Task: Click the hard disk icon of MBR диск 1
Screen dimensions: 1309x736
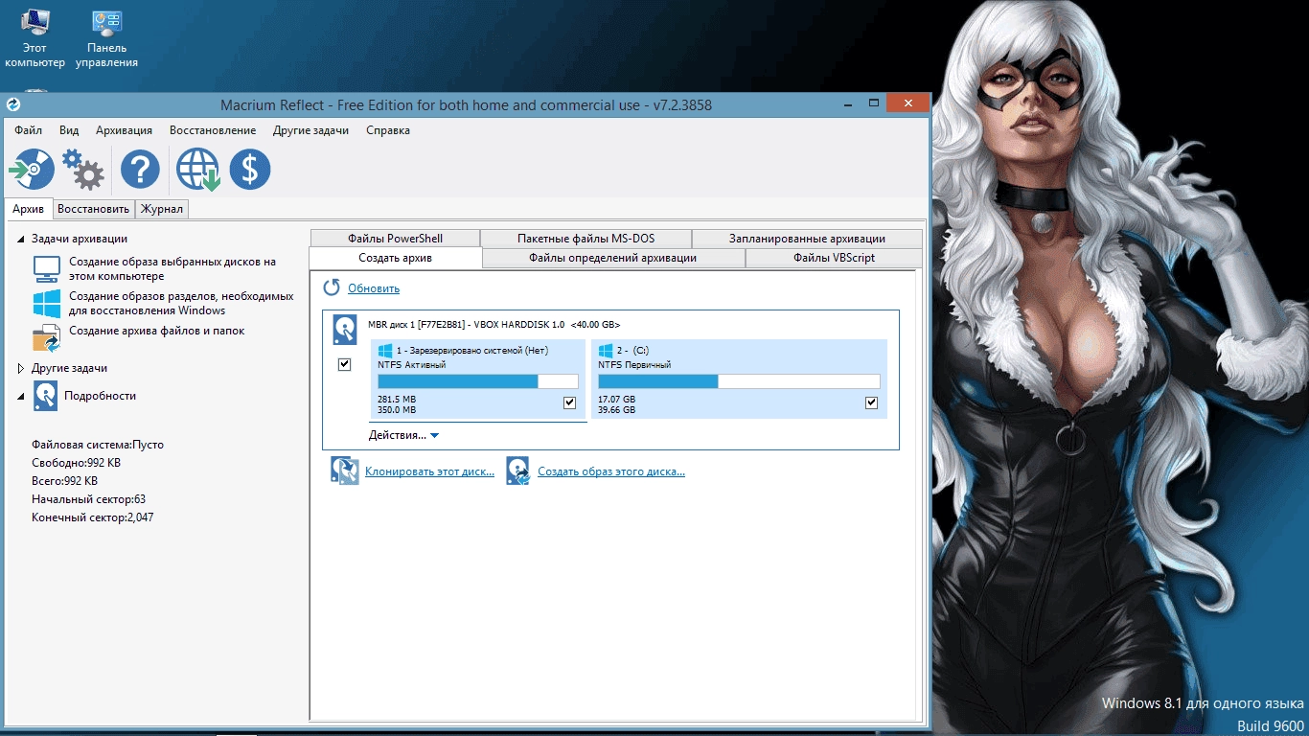Action: [x=345, y=330]
